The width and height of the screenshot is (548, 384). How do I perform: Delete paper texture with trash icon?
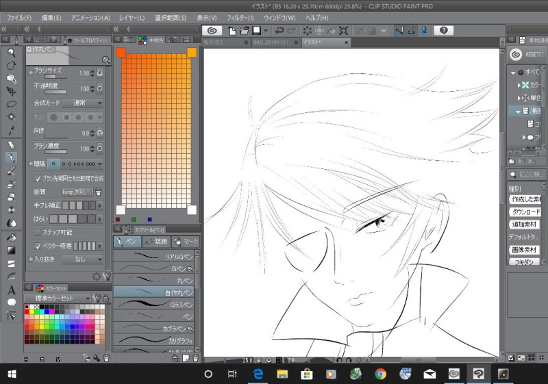[x=99, y=192]
